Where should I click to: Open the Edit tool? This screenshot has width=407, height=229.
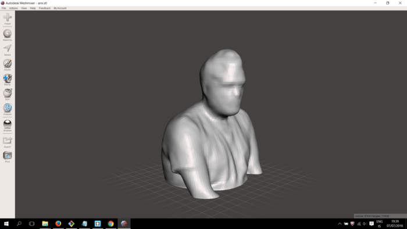pyautogui.click(x=7, y=93)
